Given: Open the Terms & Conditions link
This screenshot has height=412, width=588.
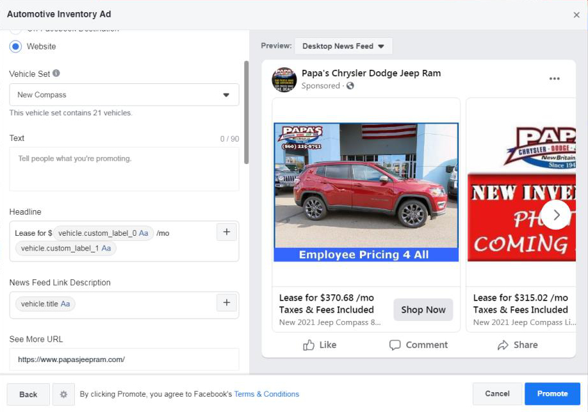Looking at the screenshot, I should [266, 394].
